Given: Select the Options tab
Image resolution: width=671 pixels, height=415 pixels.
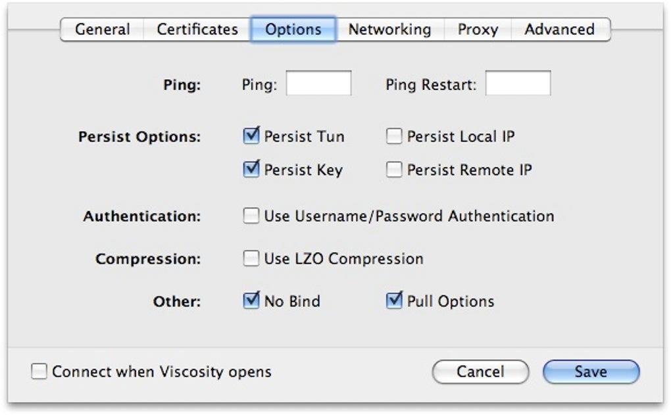Looking at the screenshot, I should 293,30.
